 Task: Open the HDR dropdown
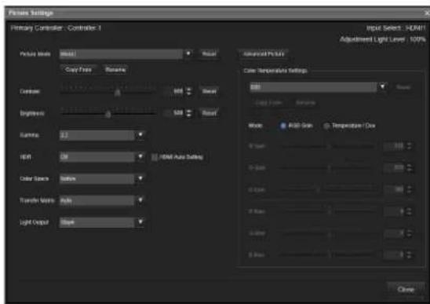[102, 157]
